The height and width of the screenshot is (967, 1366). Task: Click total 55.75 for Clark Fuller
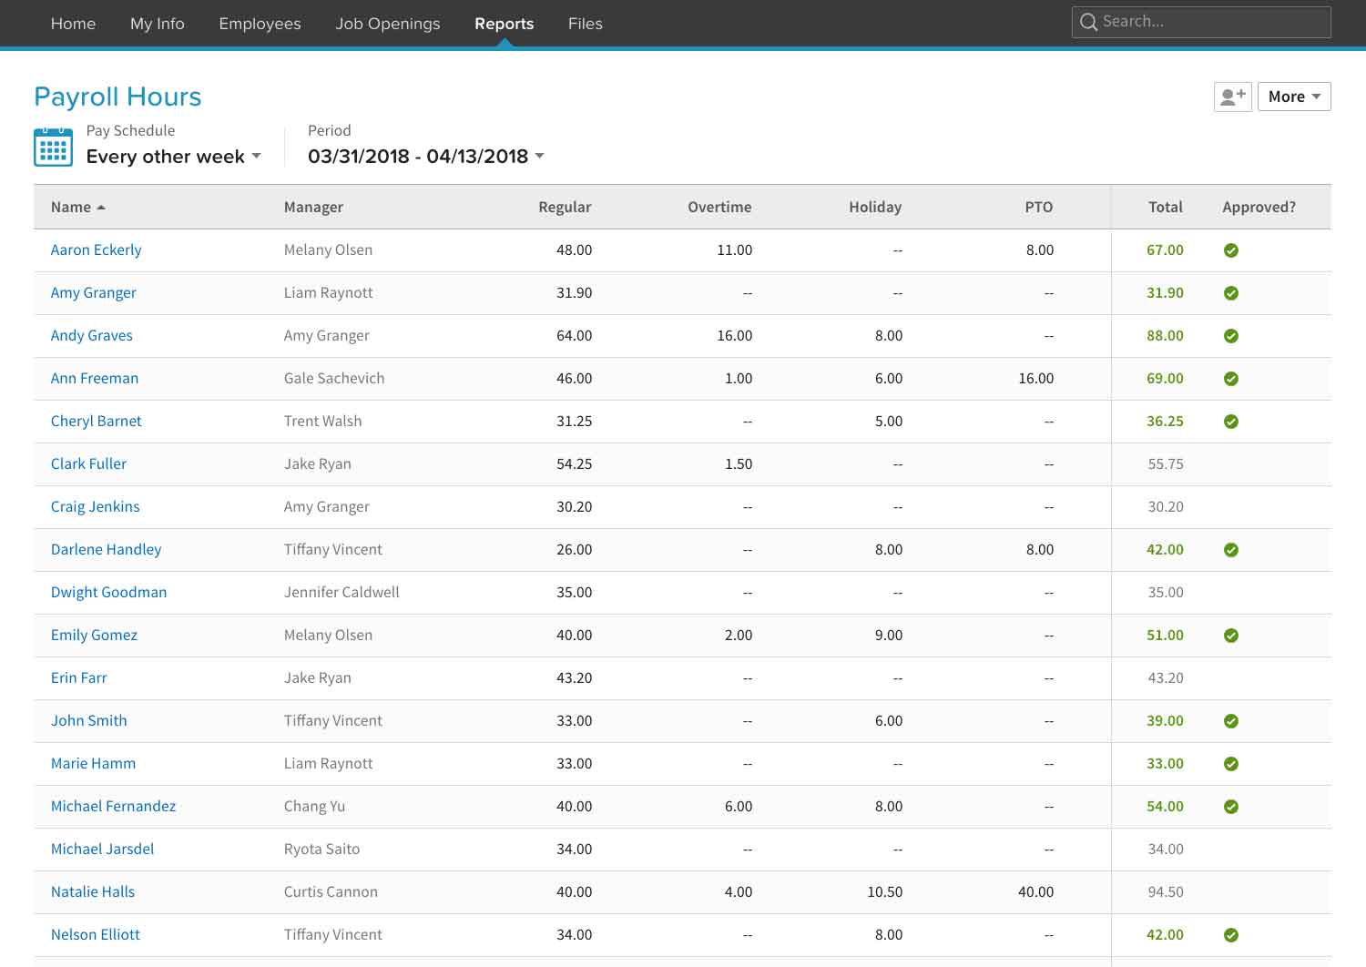[x=1166, y=463]
